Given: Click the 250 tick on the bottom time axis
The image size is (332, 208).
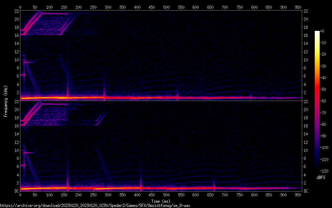Looking at the screenshot, I should coord(93,195).
